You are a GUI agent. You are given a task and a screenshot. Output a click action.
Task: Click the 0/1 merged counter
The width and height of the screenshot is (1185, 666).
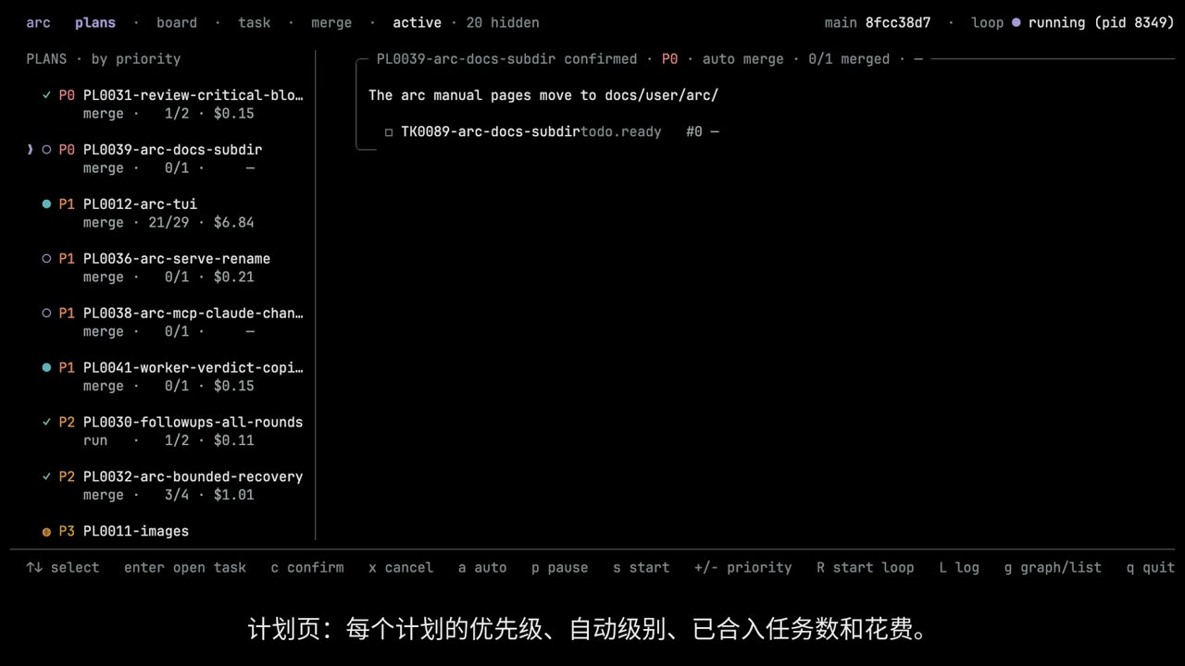[x=849, y=59]
